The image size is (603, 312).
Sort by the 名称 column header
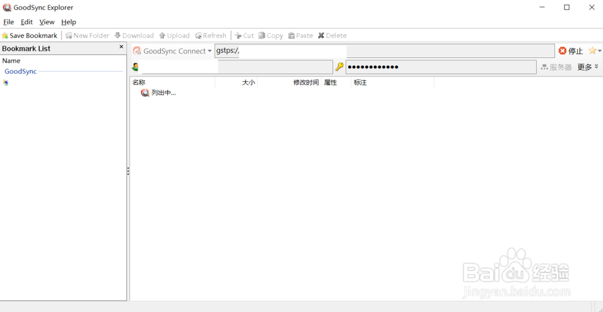(172, 83)
